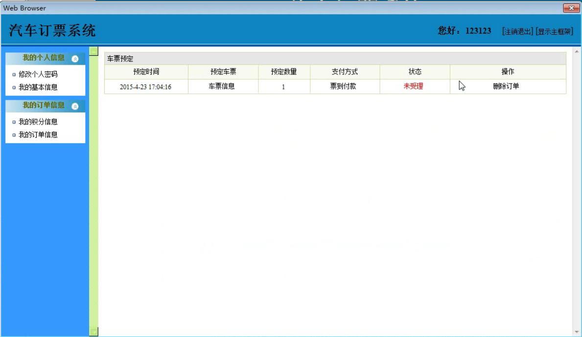Collapse the 我的个人信息 panel chevron

point(75,59)
